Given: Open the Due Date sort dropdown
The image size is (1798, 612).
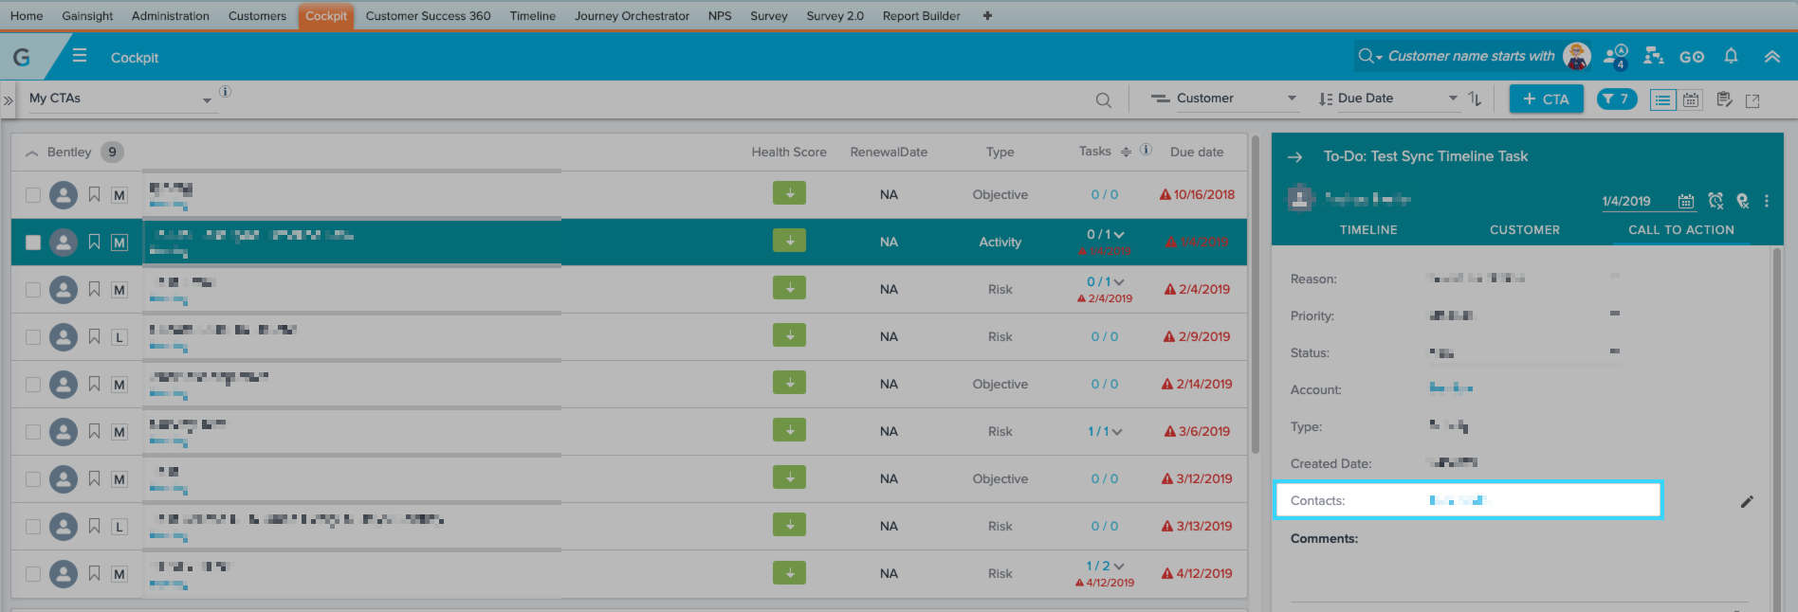Looking at the screenshot, I should click(x=1397, y=99).
